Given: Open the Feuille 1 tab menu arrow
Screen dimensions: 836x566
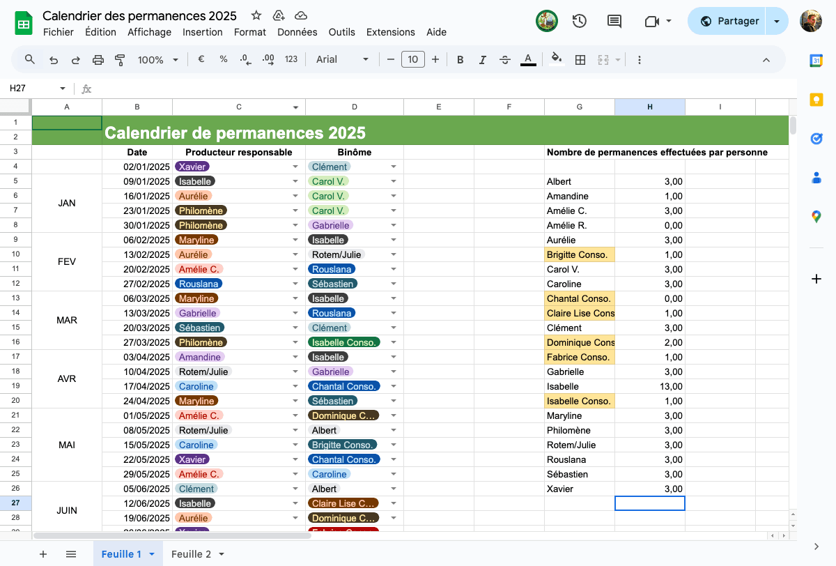Looking at the screenshot, I should coord(153,554).
